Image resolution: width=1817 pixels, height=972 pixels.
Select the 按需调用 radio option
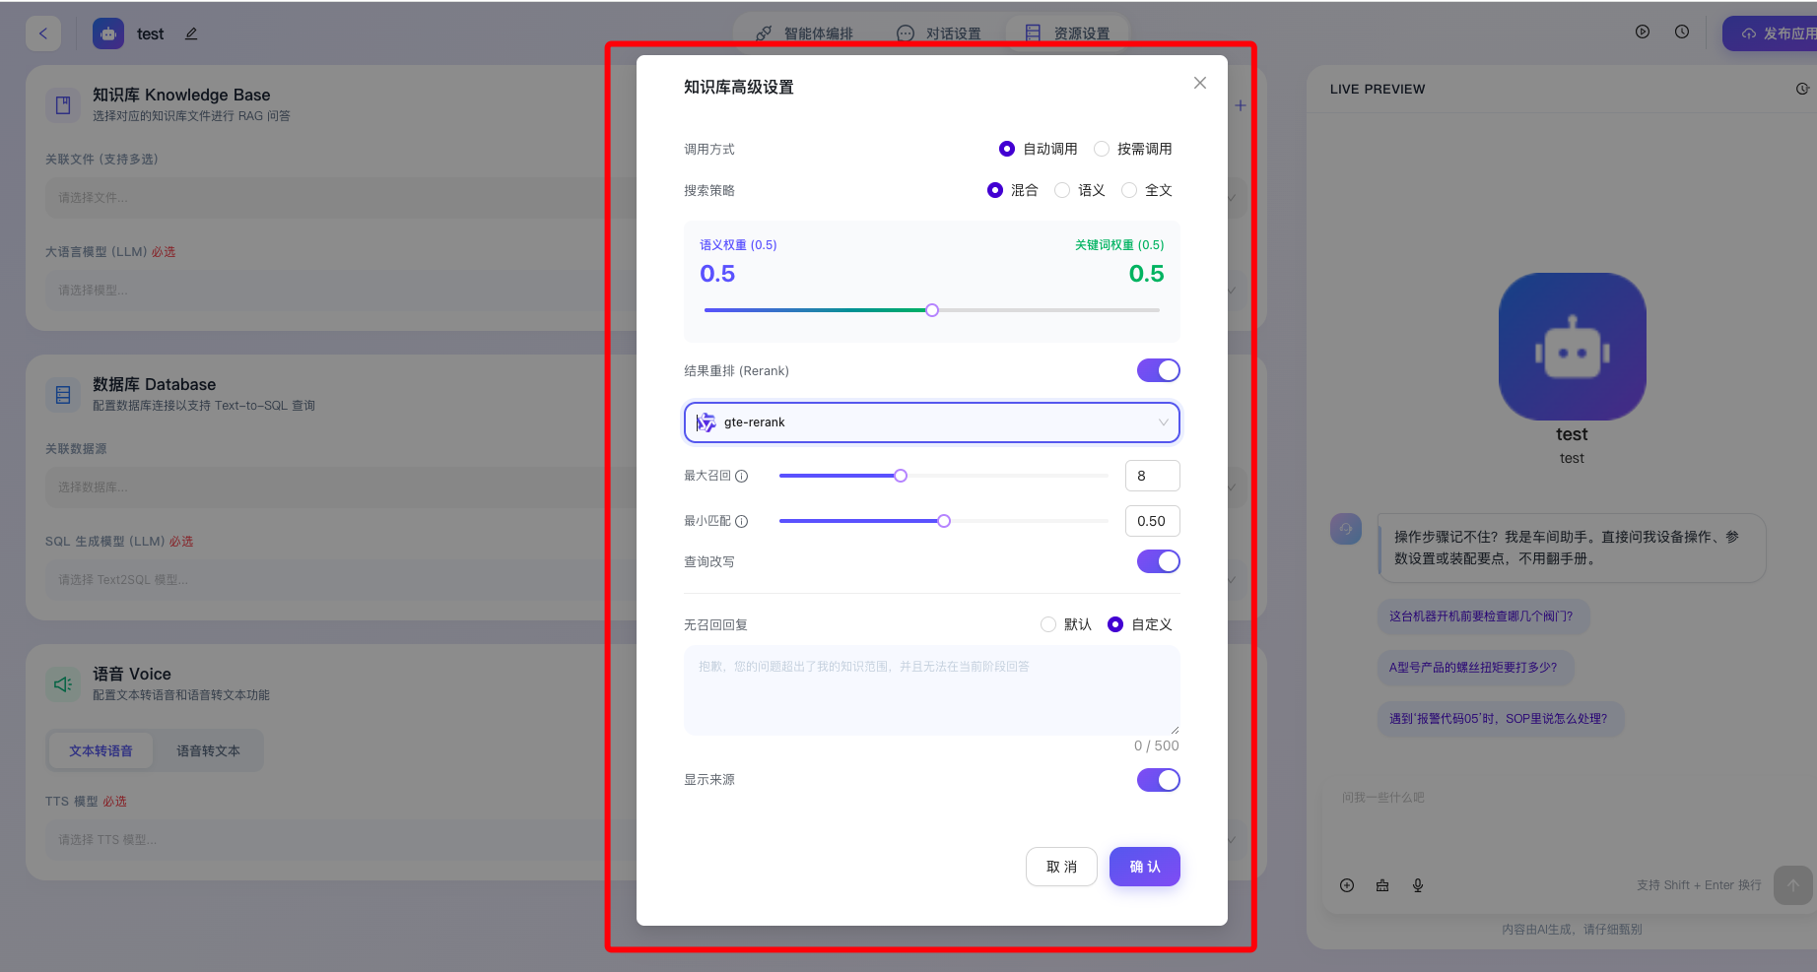[1103, 149]
